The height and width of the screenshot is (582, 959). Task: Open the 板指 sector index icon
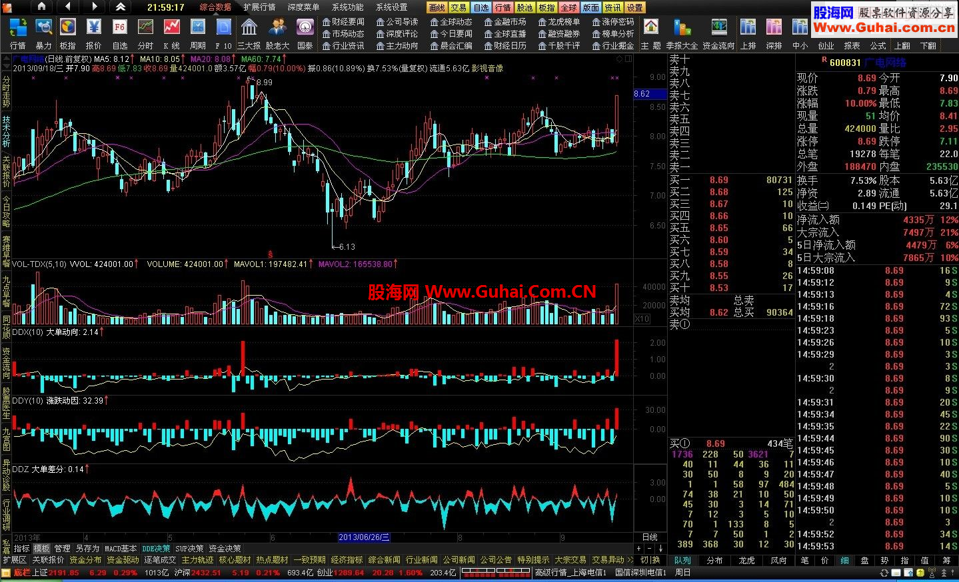[68, 34]
